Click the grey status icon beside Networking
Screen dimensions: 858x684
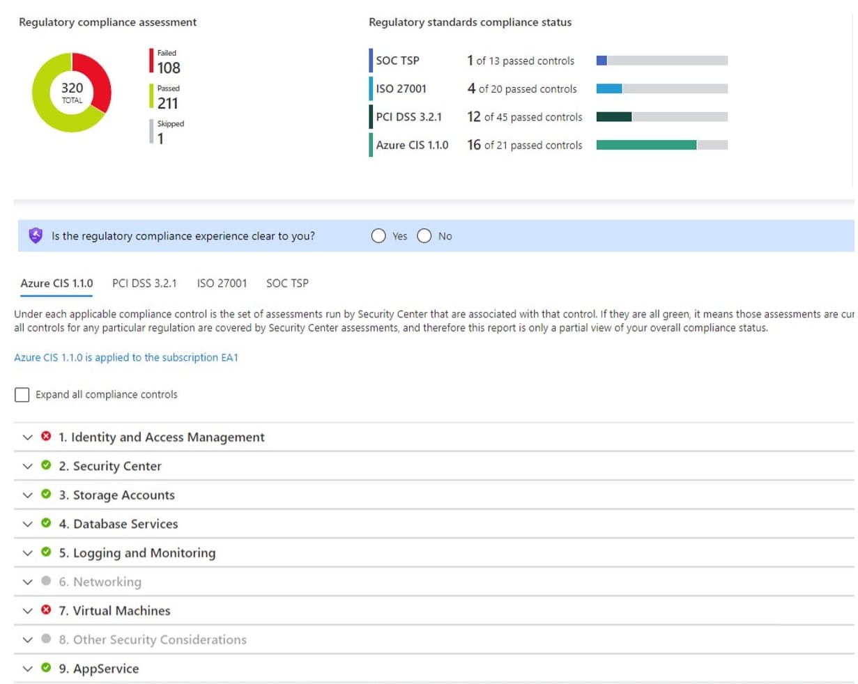point(46,581)
